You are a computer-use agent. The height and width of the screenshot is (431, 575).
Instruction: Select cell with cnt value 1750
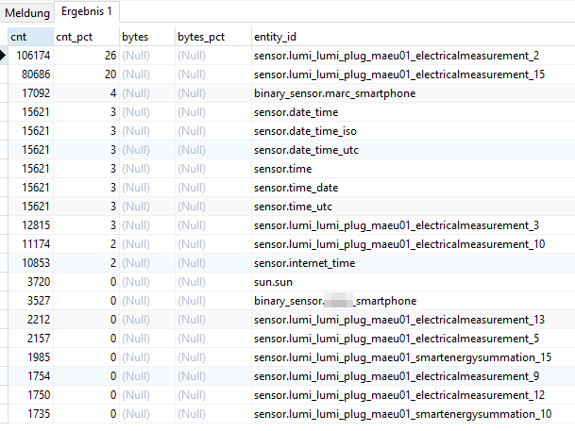point(31,395)
